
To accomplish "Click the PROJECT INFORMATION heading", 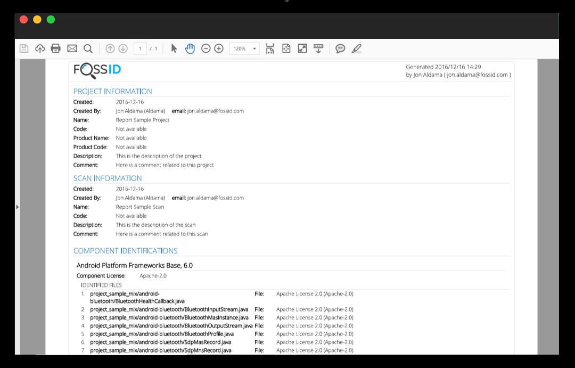I will tap(112, 92).
